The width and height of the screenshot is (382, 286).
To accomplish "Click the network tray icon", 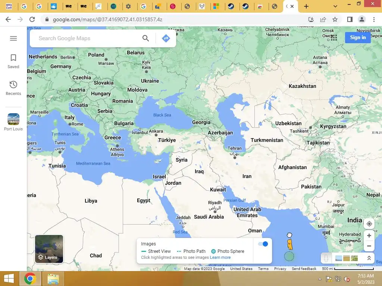I will click(338, 279).
